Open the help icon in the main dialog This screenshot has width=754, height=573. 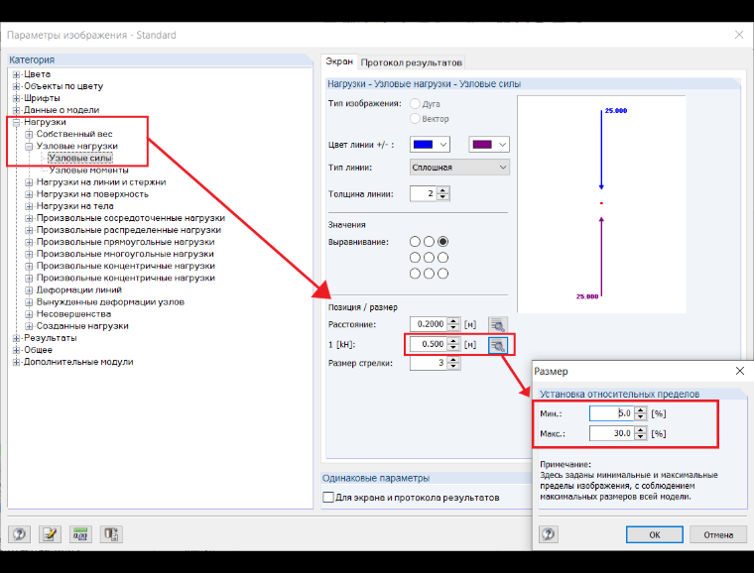[x=19, y=534]
